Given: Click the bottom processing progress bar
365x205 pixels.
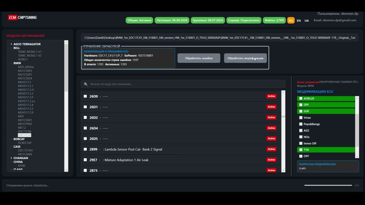Looking at the screenshot, I should pyautogui.click(x=328, y=185).
